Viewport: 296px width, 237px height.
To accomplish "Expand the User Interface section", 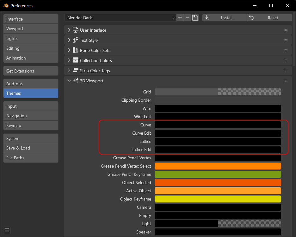I will (x=69, y=30).
